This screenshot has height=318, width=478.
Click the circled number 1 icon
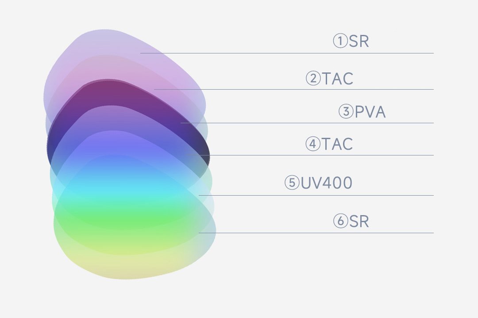(x=340, y=42)
